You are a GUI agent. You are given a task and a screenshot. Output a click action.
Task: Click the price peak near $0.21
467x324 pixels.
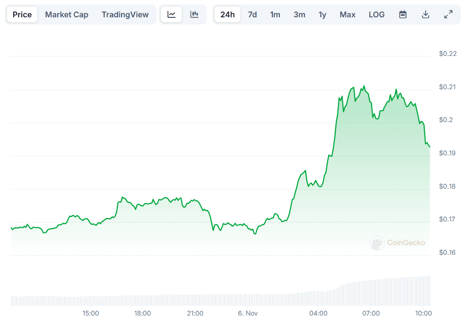point(364,86)
